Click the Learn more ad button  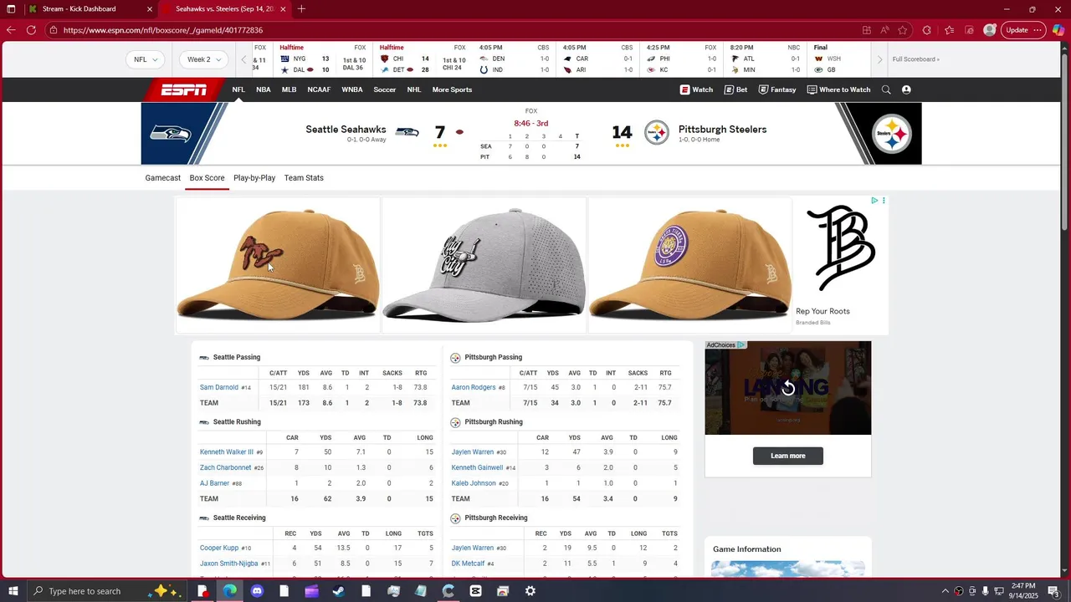click(787, 456)
